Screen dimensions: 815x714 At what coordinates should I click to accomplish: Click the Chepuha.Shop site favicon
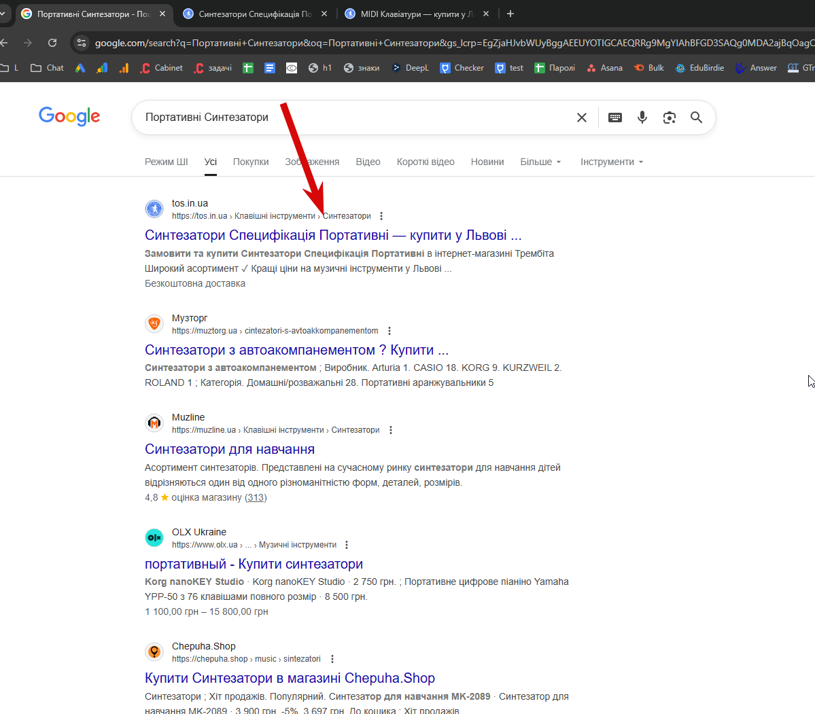tap(154, 651)
